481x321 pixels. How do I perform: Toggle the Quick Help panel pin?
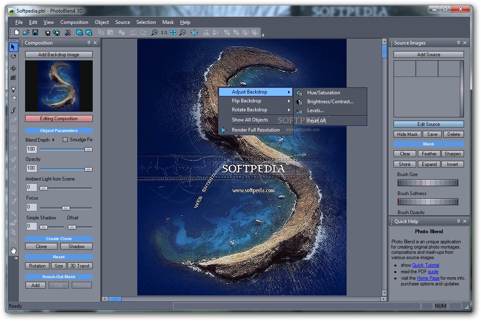click(x=458, y=221)
